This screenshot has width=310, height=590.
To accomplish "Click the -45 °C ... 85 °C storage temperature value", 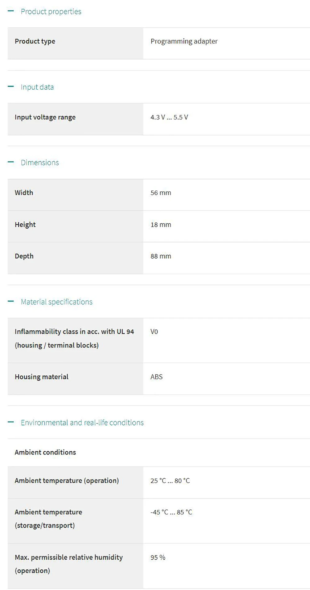I will 171,512.
